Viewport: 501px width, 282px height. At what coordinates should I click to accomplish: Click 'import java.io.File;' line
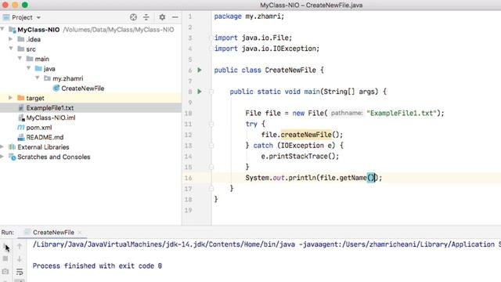pyautogui.click(x=253, y=38)
